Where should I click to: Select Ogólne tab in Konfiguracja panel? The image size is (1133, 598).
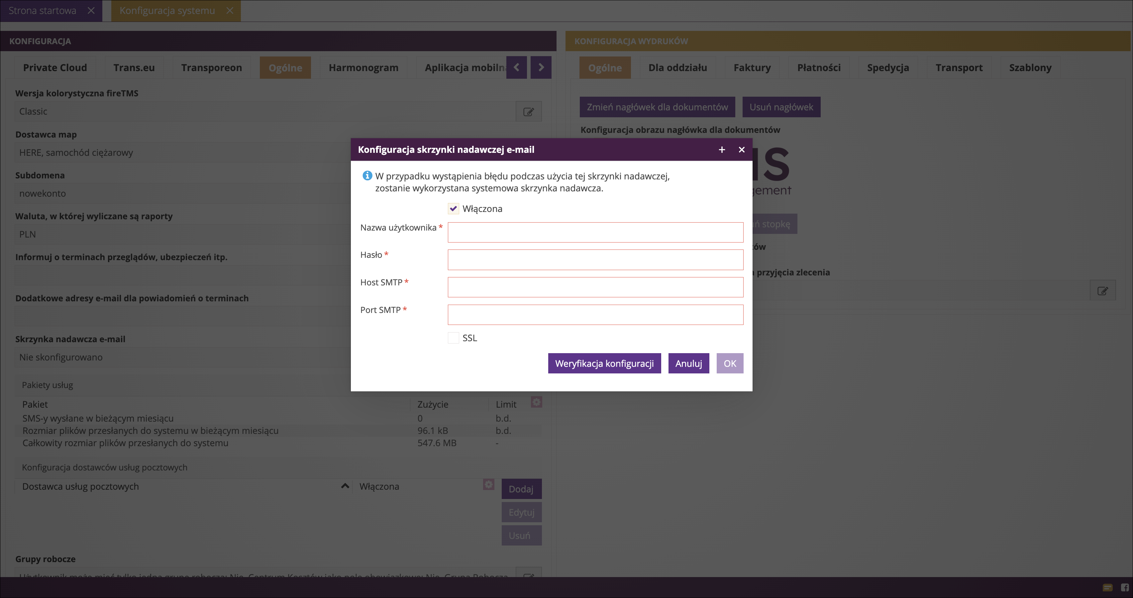click(x=285, y=68)
